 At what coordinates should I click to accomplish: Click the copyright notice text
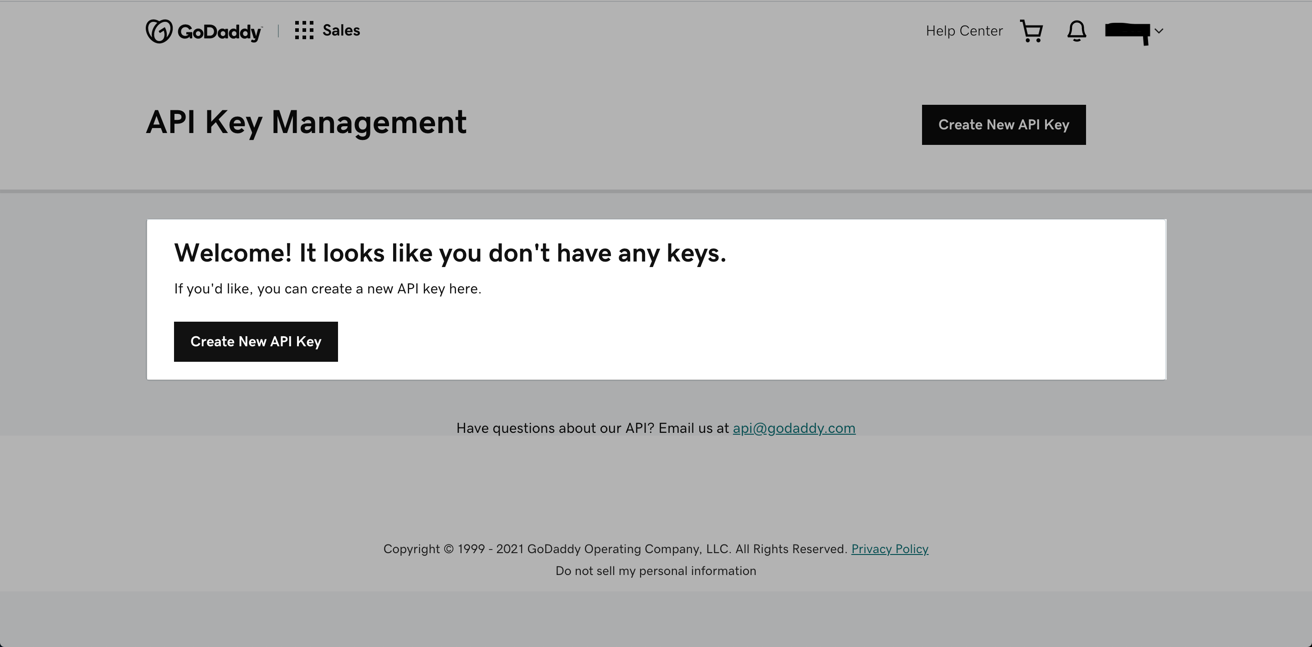[615, 549]
